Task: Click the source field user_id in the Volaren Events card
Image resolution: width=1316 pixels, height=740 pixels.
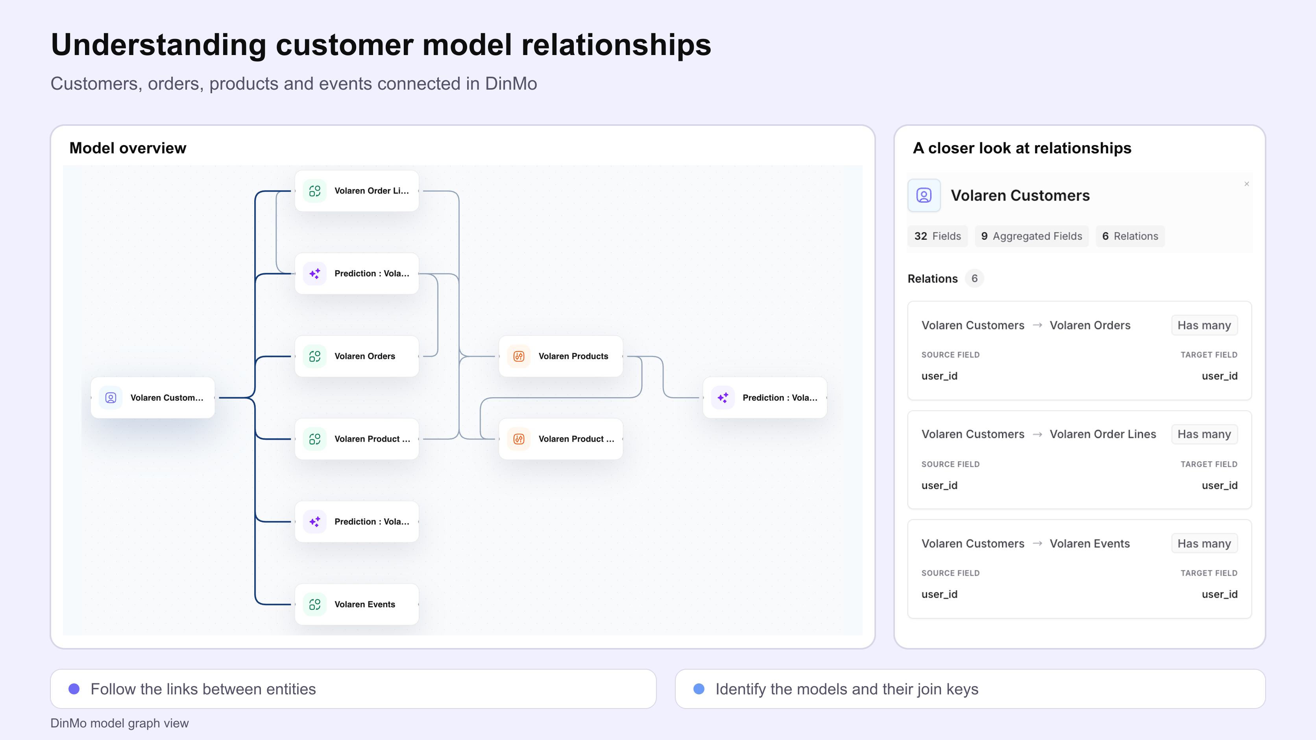Action: (x=939, y=594)
